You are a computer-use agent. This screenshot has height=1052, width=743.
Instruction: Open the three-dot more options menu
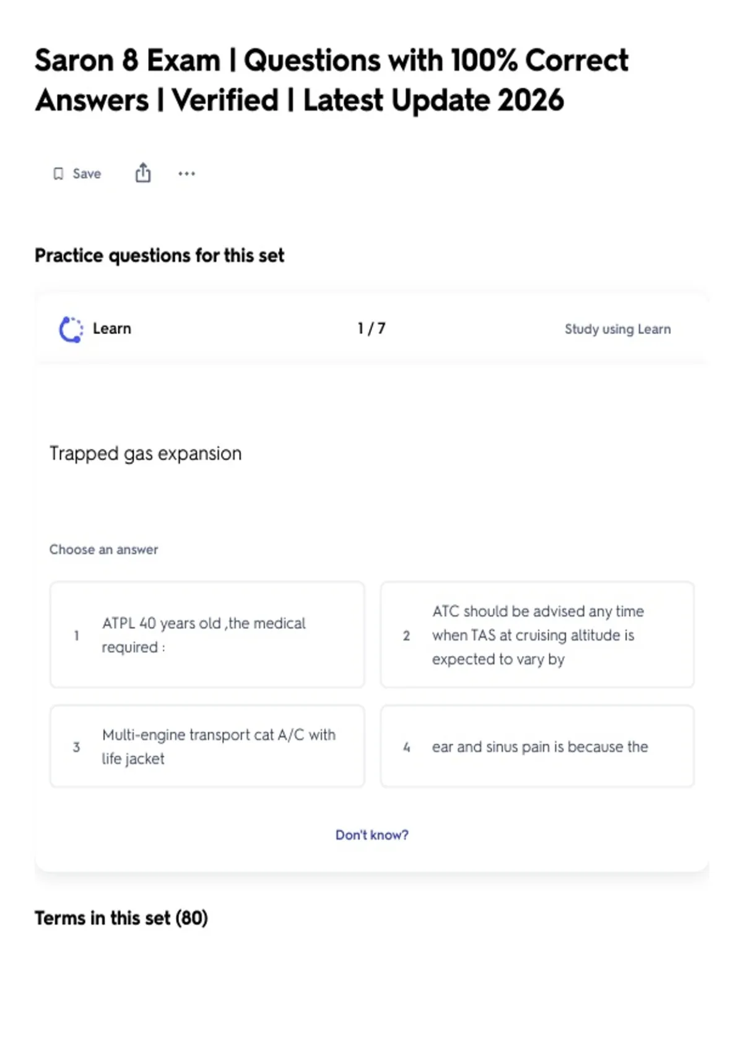click(186, 174)
